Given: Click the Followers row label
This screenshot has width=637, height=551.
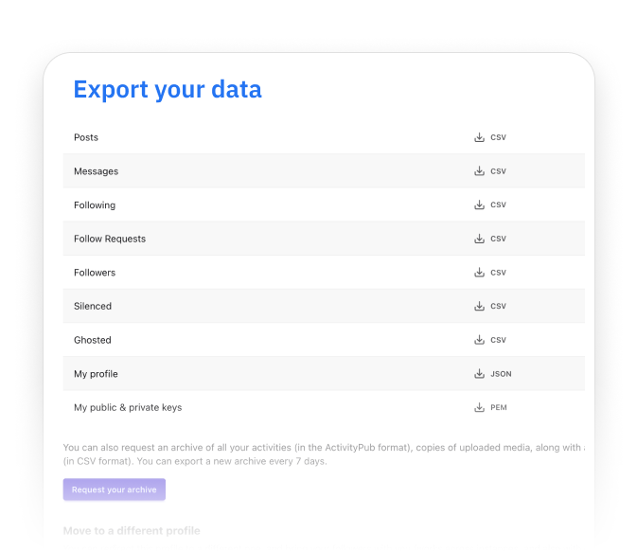Looking at the screenshot, I should pyautogui.click(x=95, y=273).
